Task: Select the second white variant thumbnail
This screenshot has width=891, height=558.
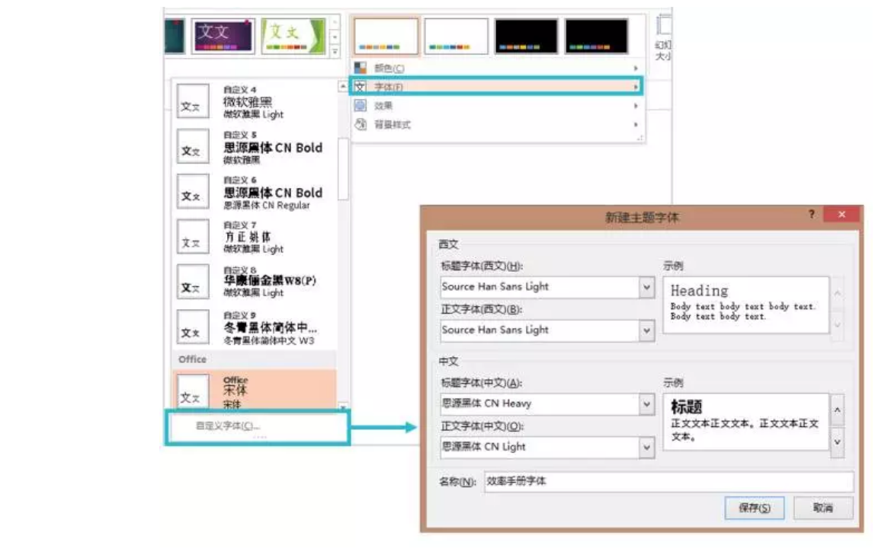Action: coord(456,36)
